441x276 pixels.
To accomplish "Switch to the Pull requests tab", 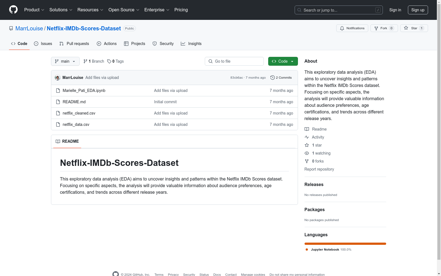I will pyautogui.click(x=74, y=44).
